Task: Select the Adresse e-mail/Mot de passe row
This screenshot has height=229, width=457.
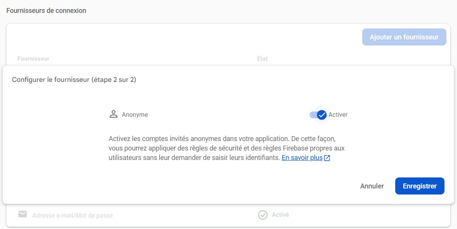Action: [x=72, y=215]
